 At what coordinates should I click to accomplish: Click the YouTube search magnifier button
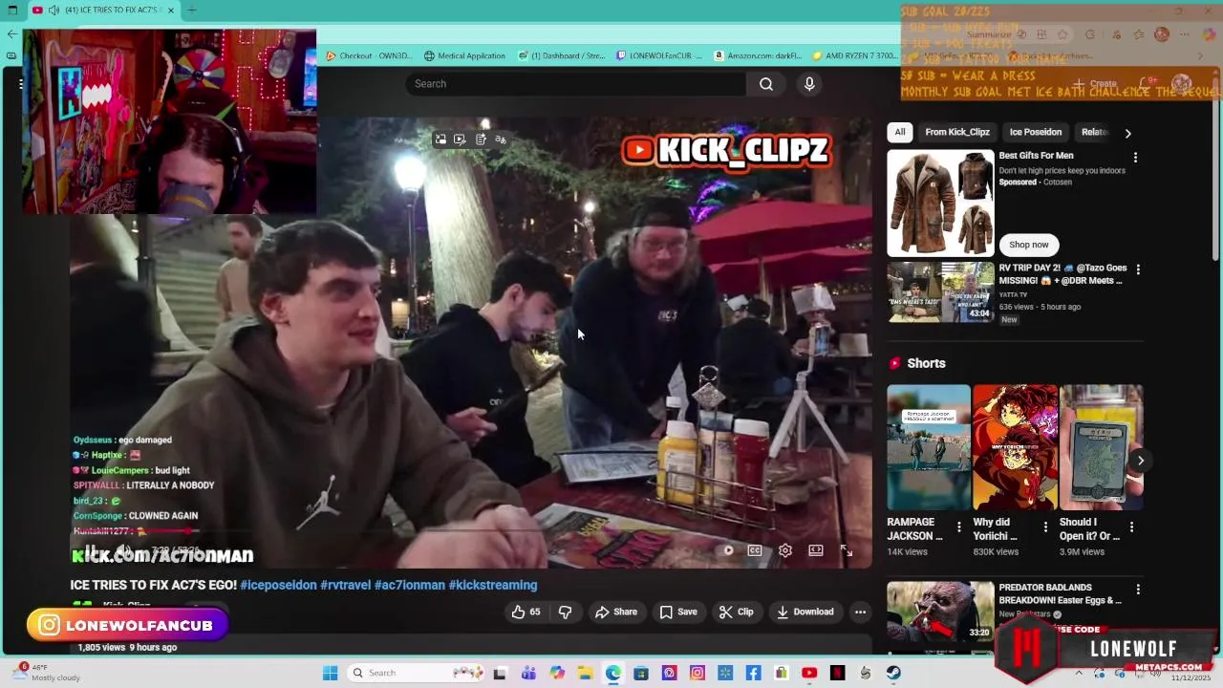click(x=766, y=84)
